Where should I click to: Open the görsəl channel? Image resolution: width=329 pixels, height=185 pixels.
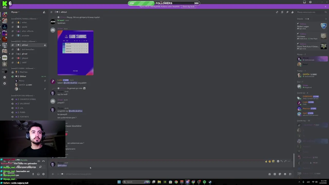coord(28,54)
